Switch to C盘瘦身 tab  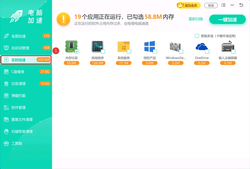coord(26,72)
